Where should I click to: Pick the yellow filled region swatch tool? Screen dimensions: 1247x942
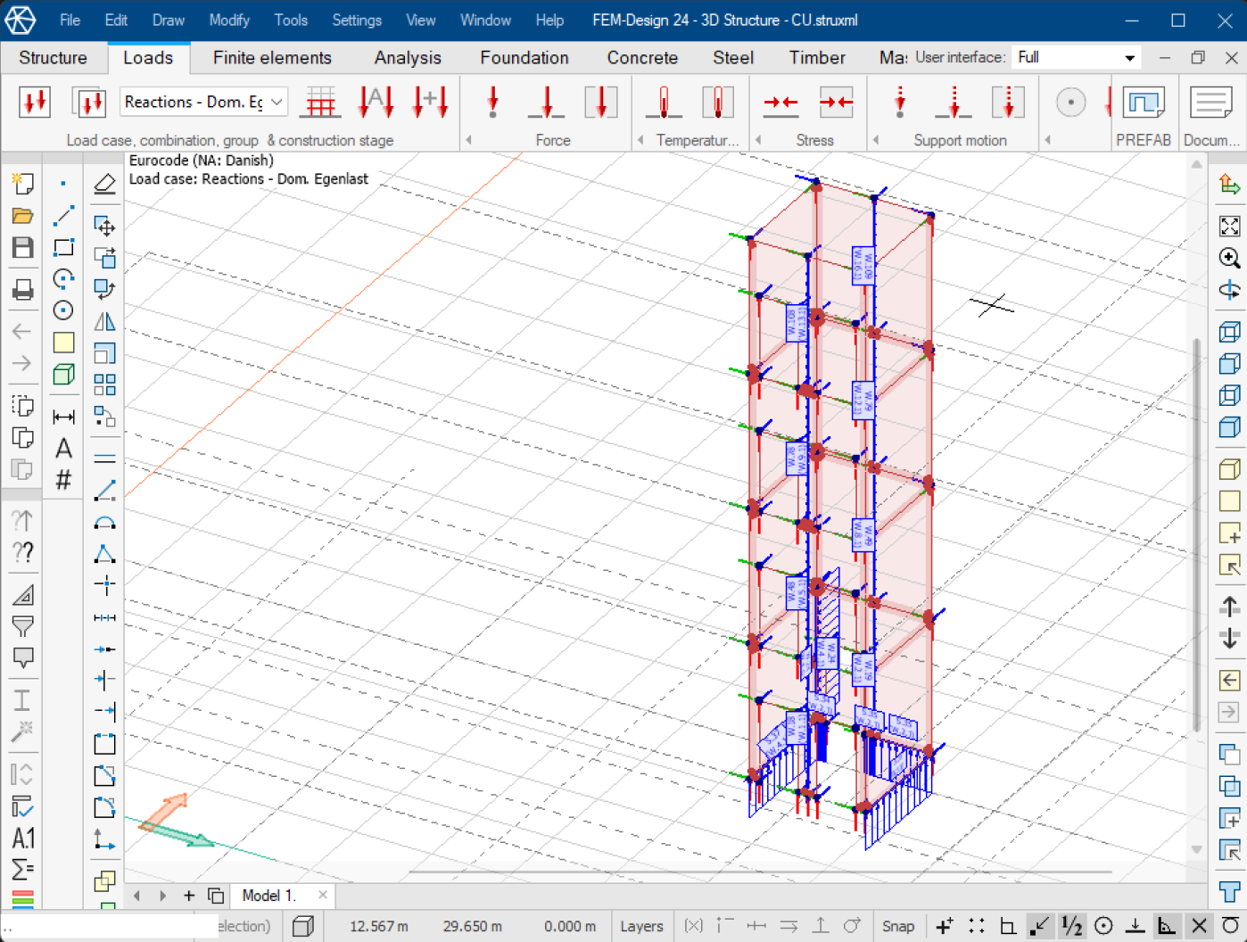(x=63, y=343)
